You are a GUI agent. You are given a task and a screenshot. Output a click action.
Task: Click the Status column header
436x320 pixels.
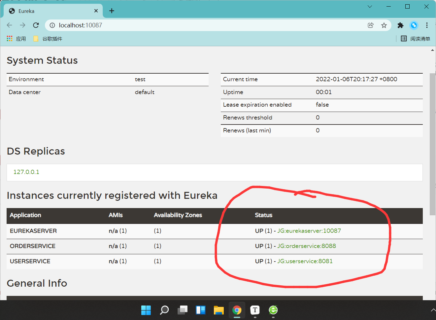point(263,215)
